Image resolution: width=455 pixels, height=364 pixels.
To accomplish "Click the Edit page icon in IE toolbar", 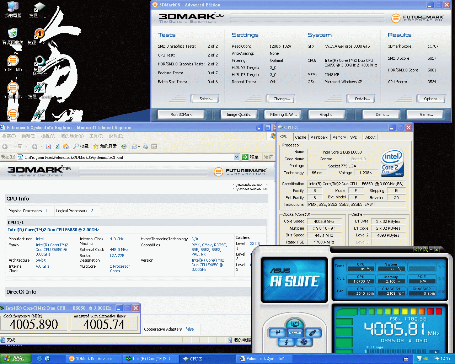I will click(154, 146).
